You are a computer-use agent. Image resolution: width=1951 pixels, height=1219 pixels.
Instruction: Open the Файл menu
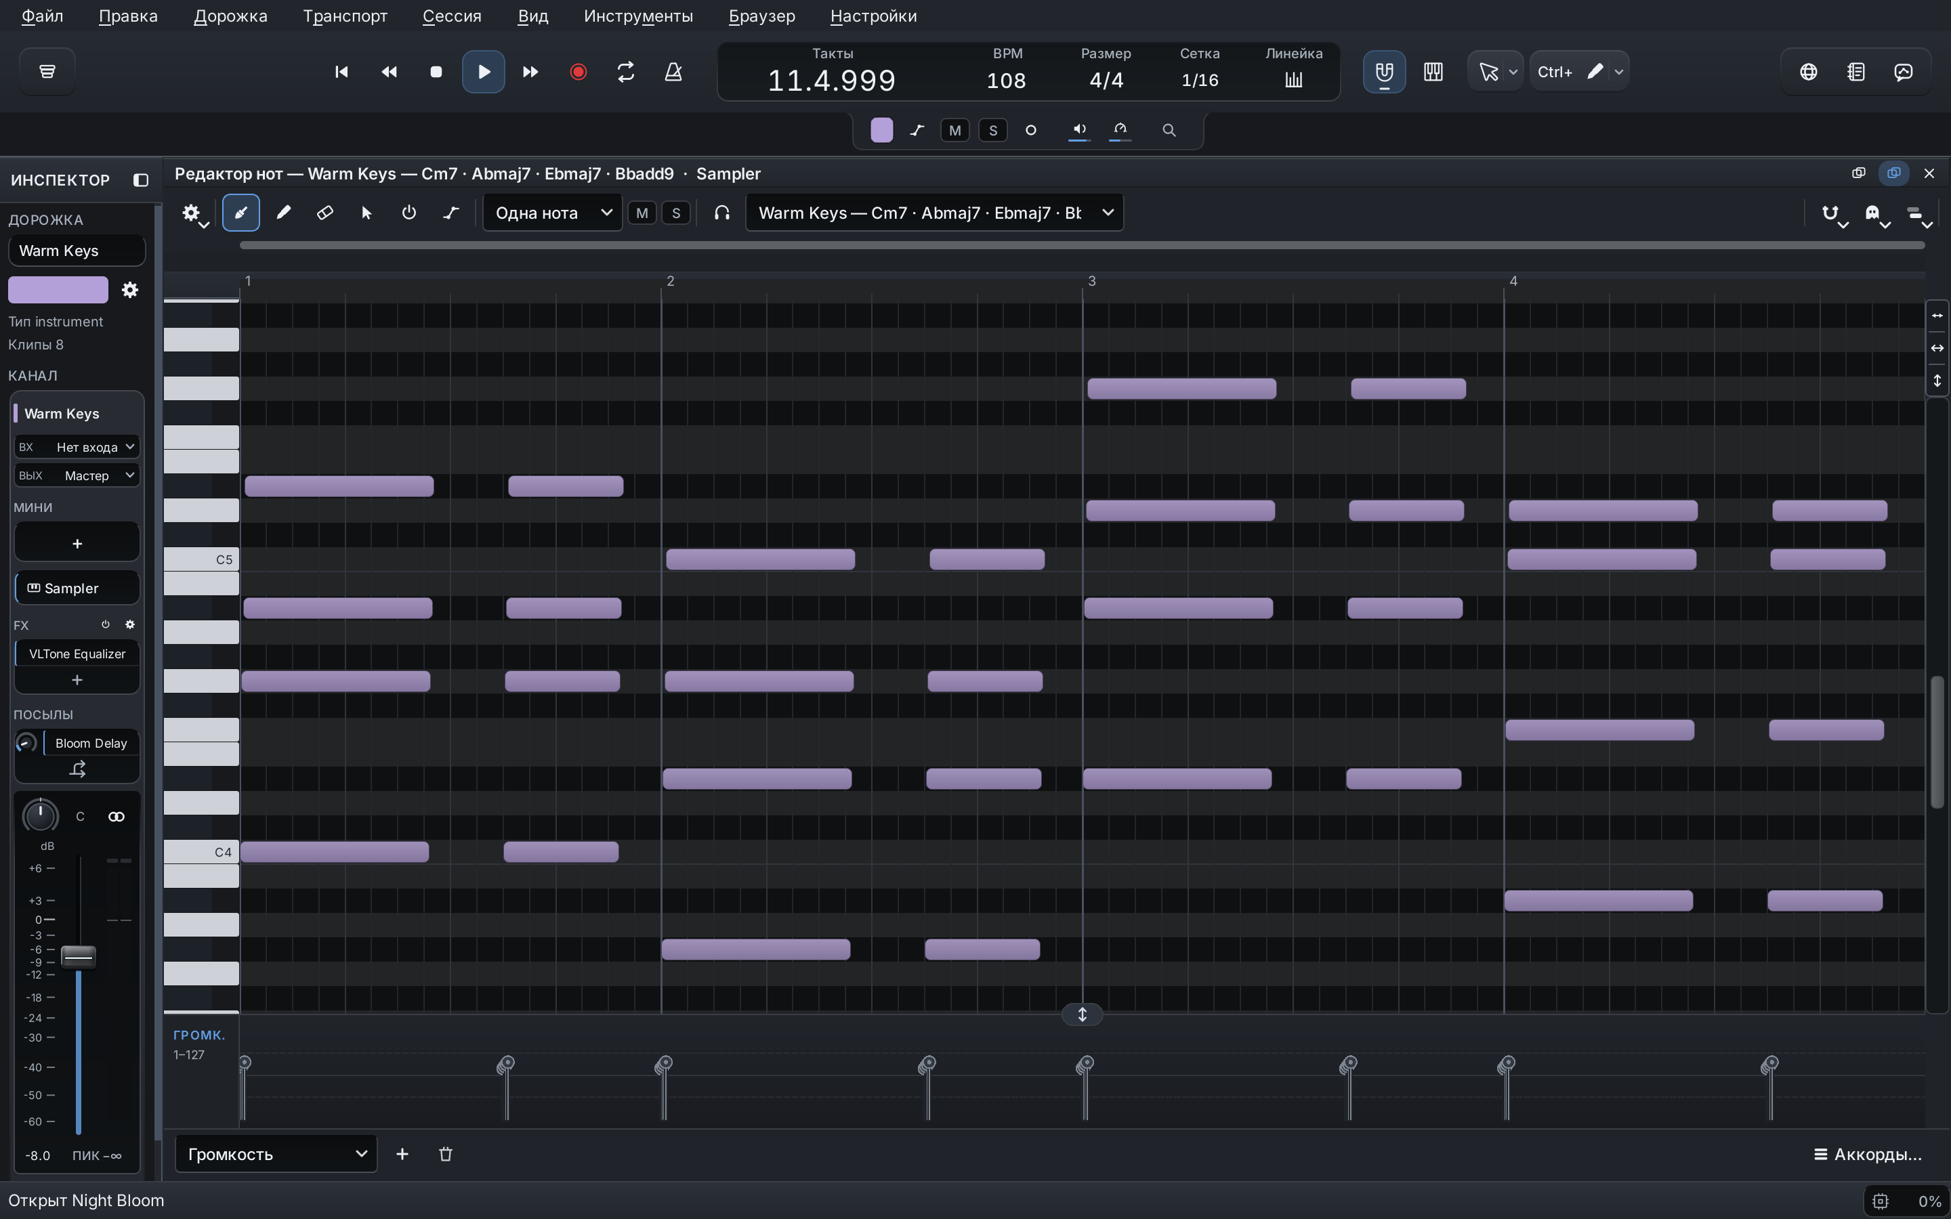pos(42,16)
